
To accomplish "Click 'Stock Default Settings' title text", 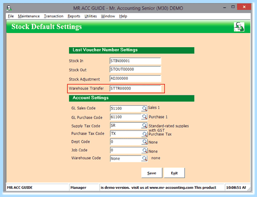I will (x=47, y=27).
